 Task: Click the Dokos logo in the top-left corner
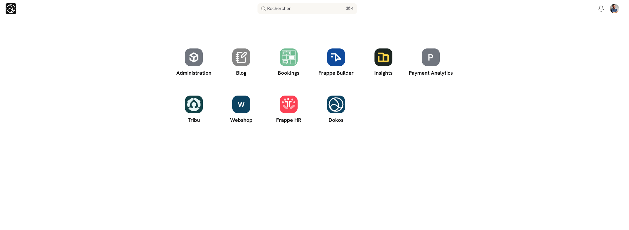click(11, 9)
